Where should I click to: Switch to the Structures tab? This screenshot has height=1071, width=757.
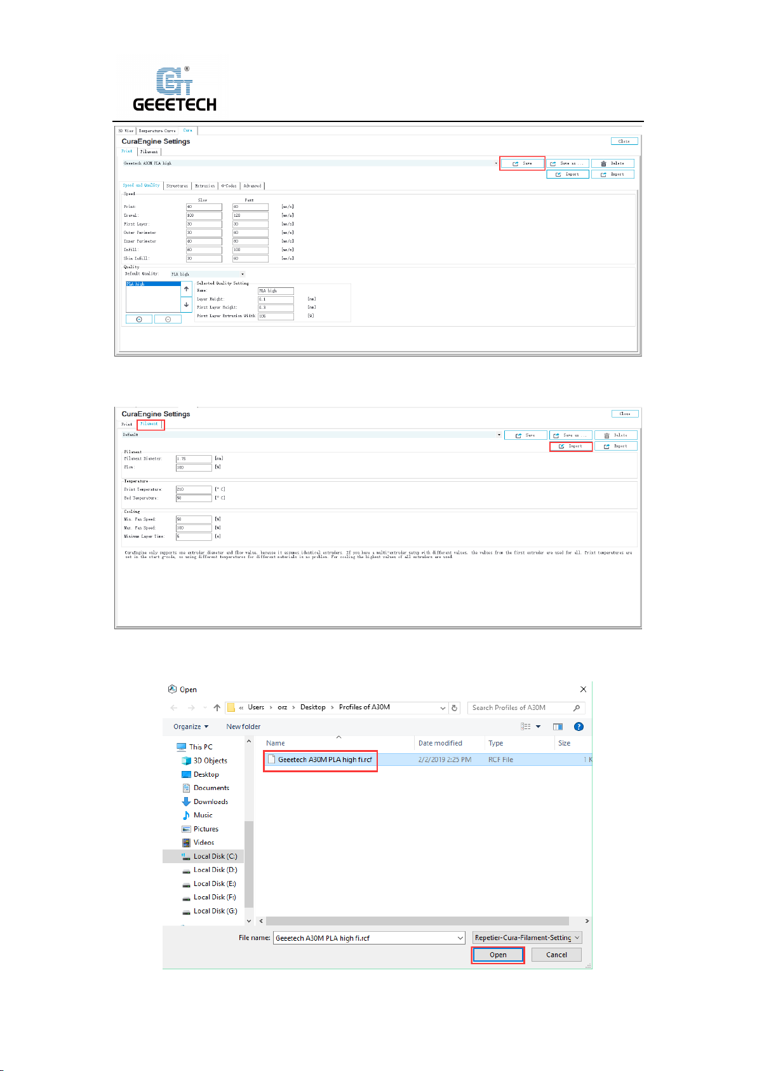(x=177, y=186)
